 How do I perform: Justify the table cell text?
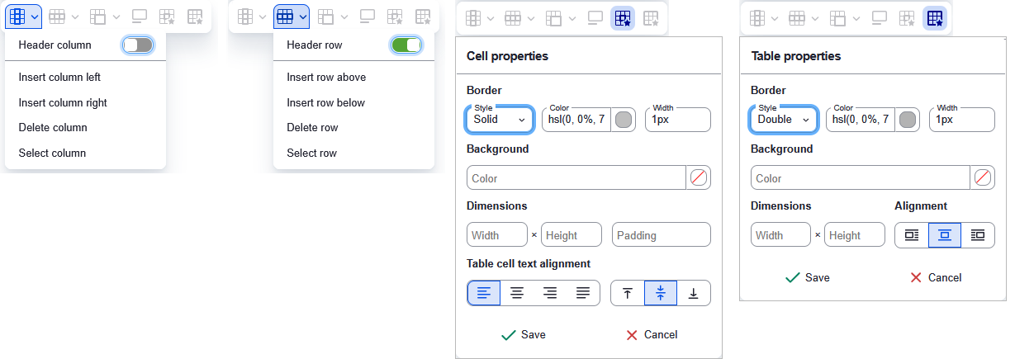coord(583,293)
